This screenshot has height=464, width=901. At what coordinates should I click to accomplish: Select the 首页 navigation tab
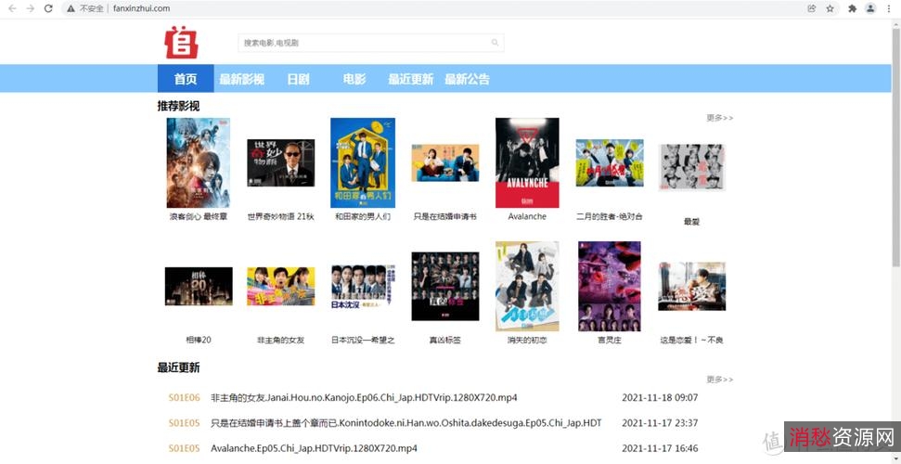(186, 79)
